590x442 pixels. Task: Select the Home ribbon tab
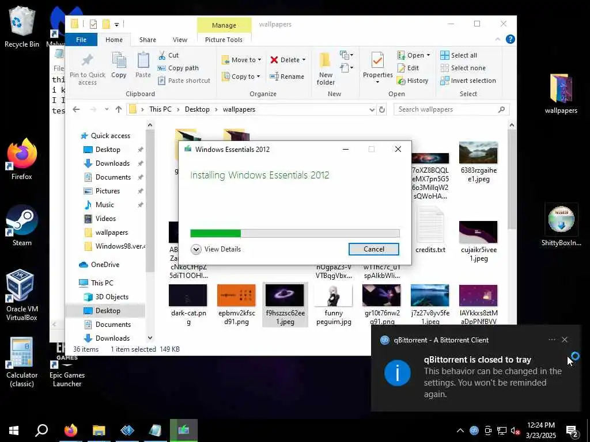point(114,40)
